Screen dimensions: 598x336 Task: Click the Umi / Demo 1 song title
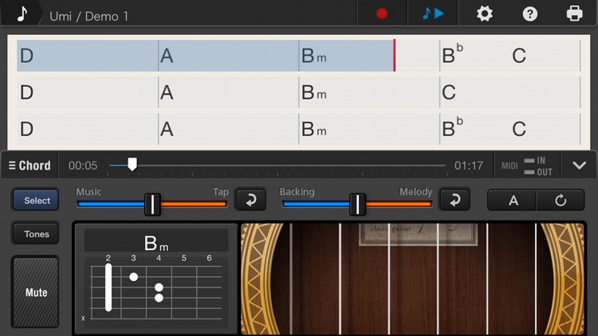(89, 17)
